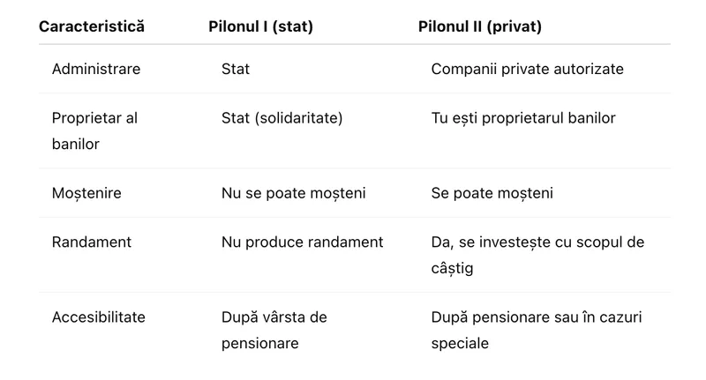Click the word 'câștig' in the Randament row
The width and height of the screenshot is (706, 380).
[452, 267]
